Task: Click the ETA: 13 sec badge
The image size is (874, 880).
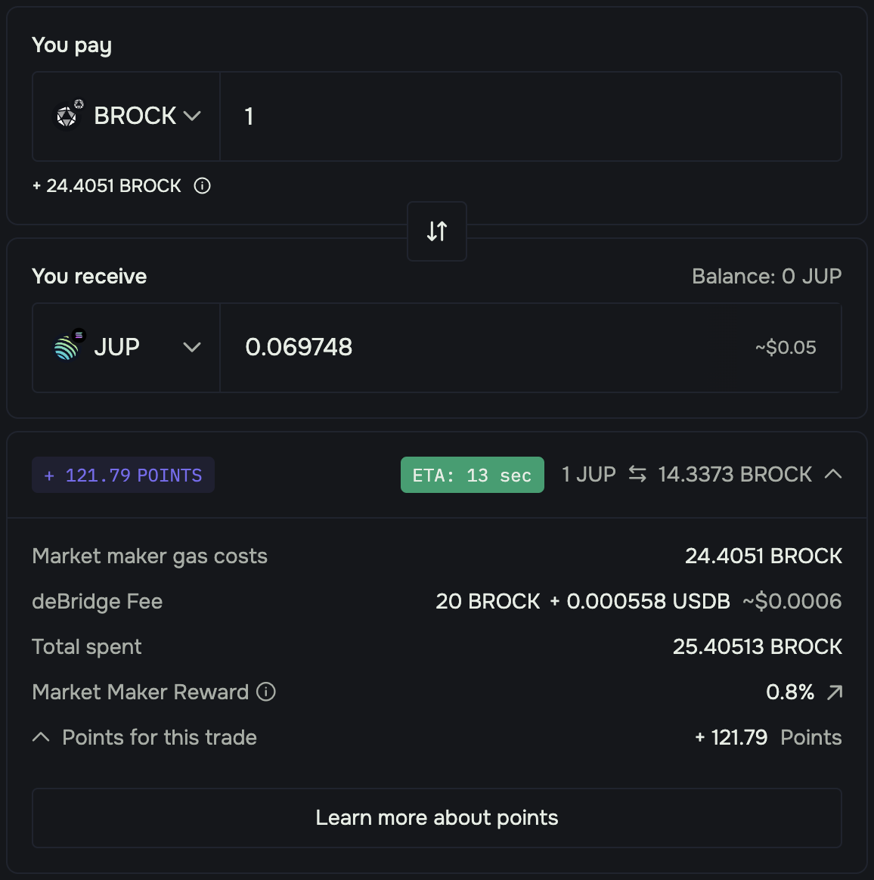Action: (x=473, y=475)
